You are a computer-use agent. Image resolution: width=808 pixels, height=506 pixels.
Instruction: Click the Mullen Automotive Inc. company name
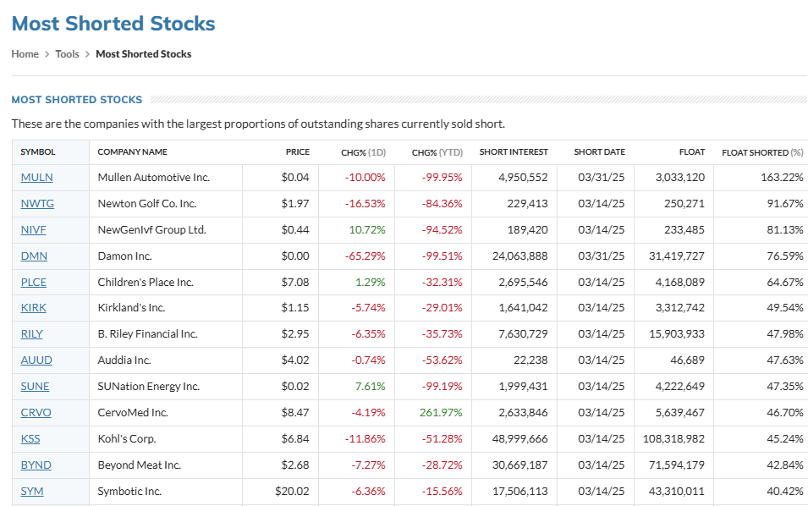153,177
